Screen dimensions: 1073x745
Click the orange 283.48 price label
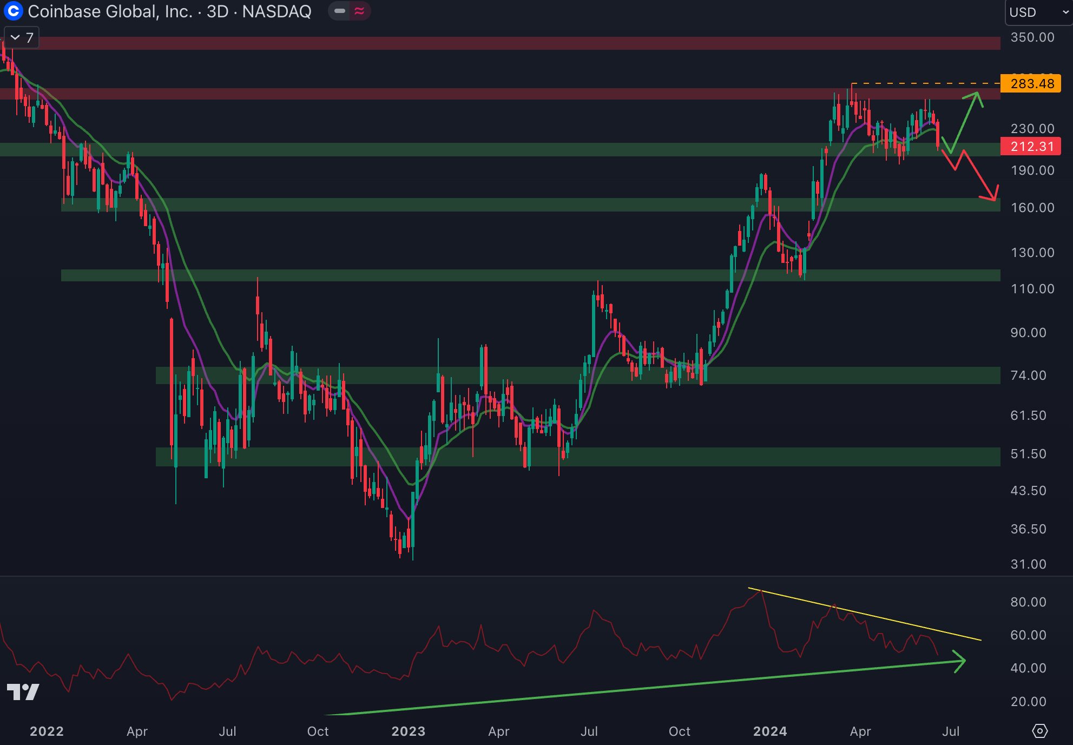point(1031,84)
